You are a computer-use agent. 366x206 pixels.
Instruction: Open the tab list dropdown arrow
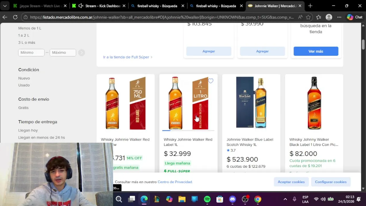pos(5,6)
